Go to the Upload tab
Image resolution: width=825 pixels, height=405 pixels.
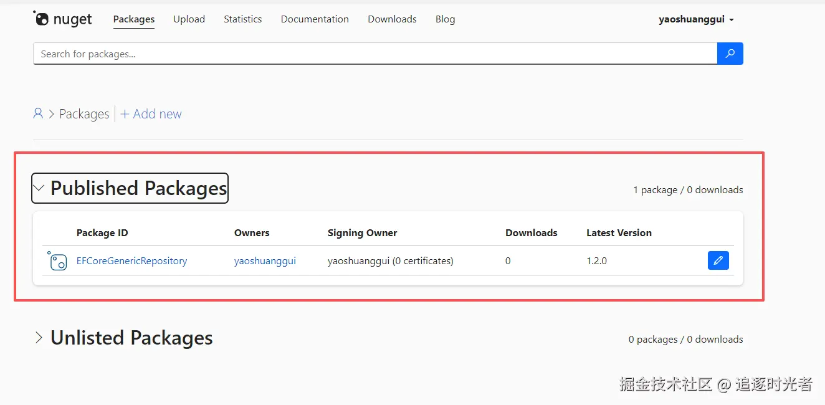click(x=189, y=19)
